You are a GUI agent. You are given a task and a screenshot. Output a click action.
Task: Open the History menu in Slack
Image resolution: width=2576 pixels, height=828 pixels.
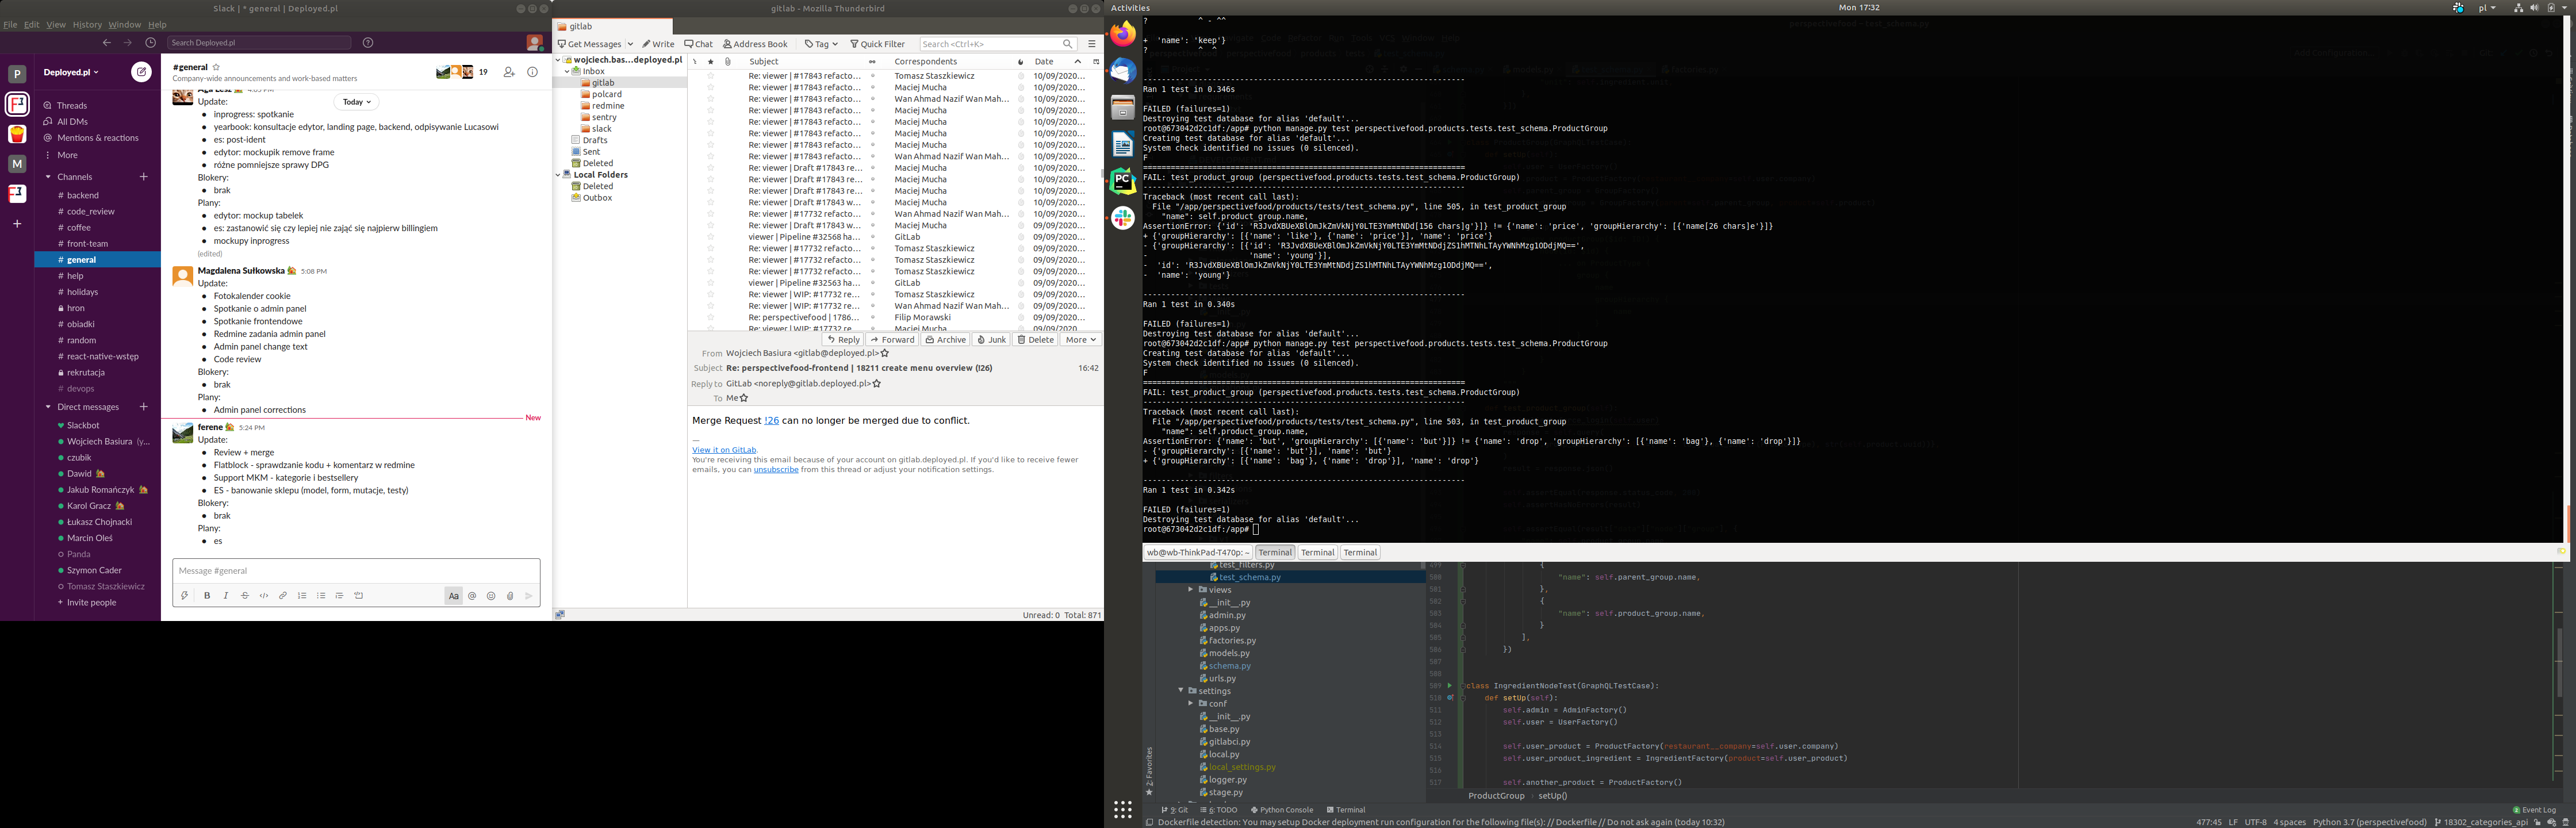click(x=87, y=25)
